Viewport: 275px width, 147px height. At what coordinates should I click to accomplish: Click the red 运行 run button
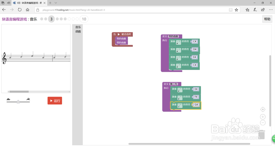[55, 101]
